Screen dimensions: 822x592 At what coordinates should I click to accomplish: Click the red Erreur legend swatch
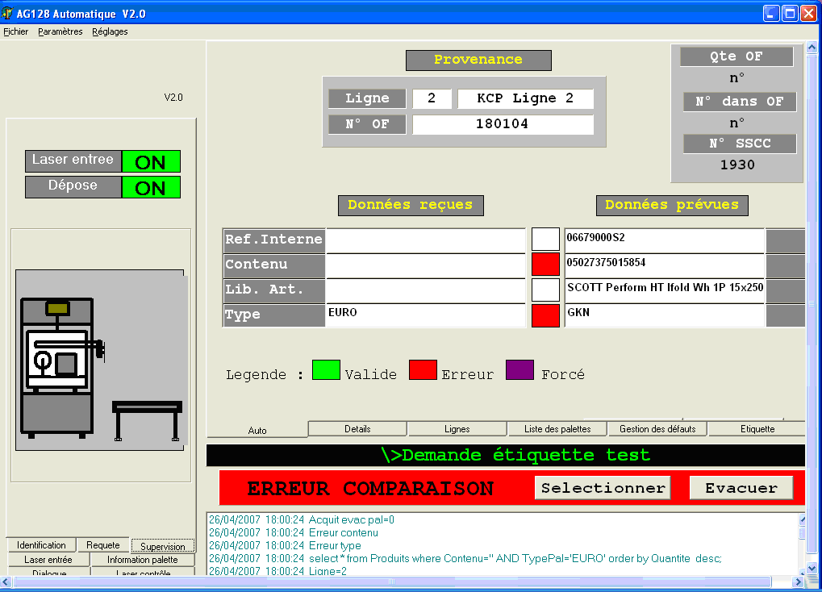click(x=423, y=369)
